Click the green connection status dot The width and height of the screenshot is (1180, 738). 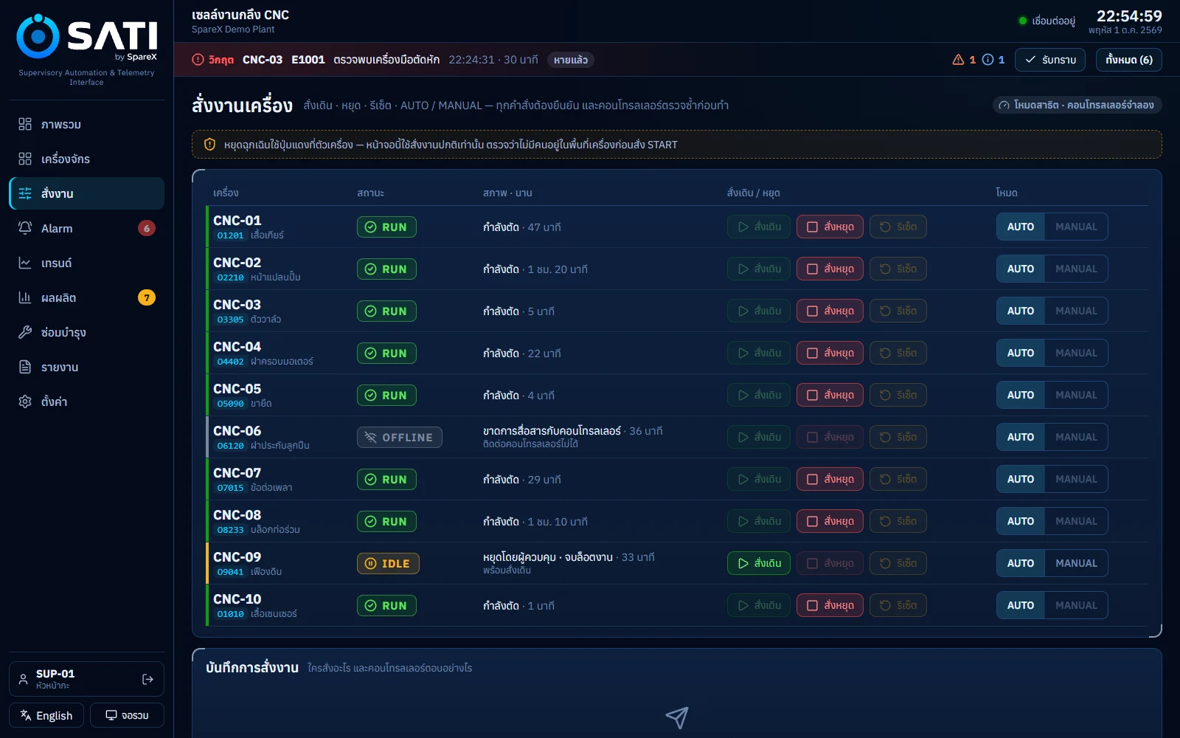pyautogui.click(x=1022, y=21)
